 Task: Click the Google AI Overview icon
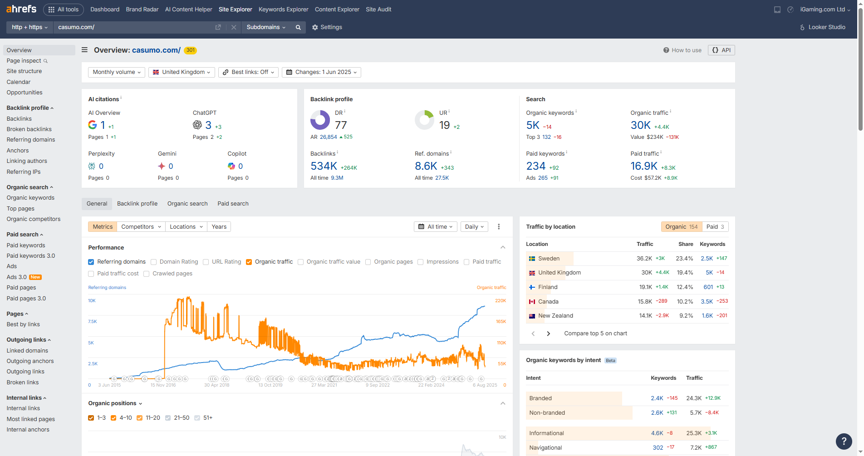click(93, 125)
